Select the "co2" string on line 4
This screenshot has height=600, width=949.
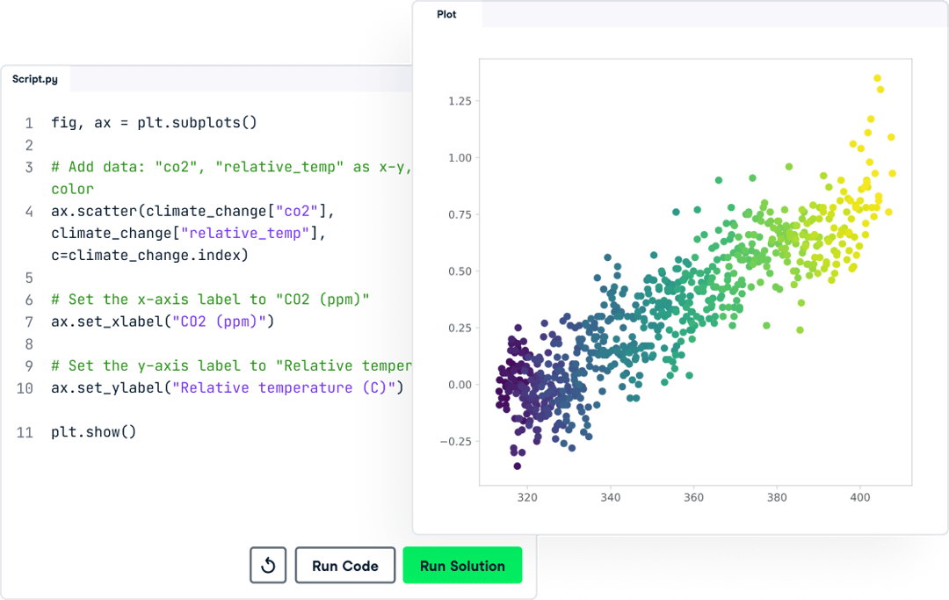coord(298,211)
